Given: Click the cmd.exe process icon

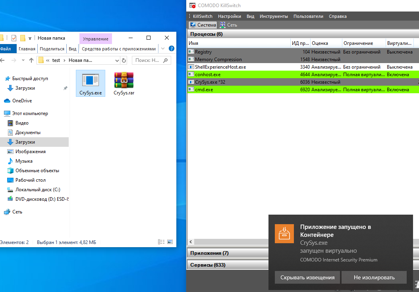Looking at the screenshot, I should click(x=191, y=89).
